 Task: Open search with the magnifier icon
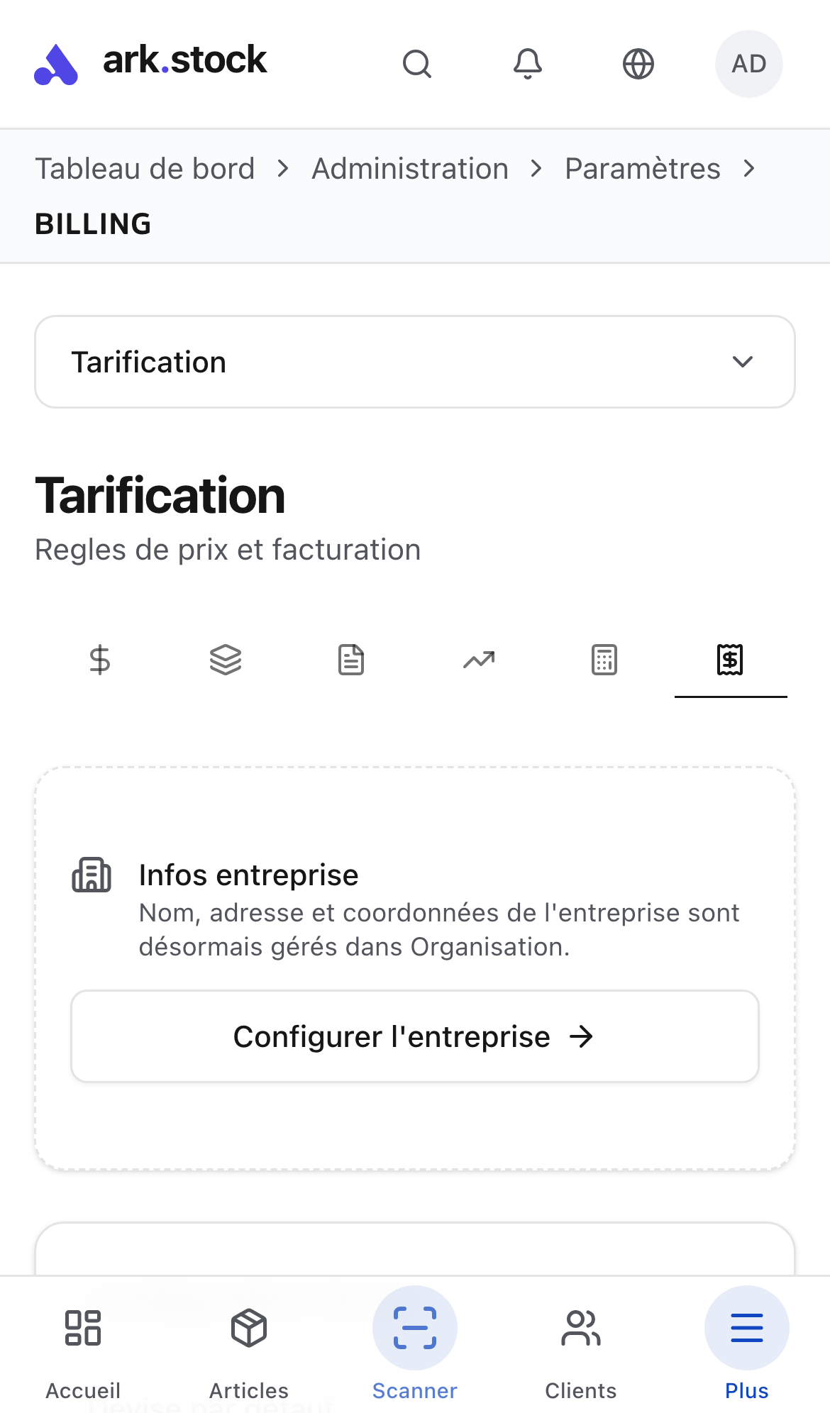(416, 64)
